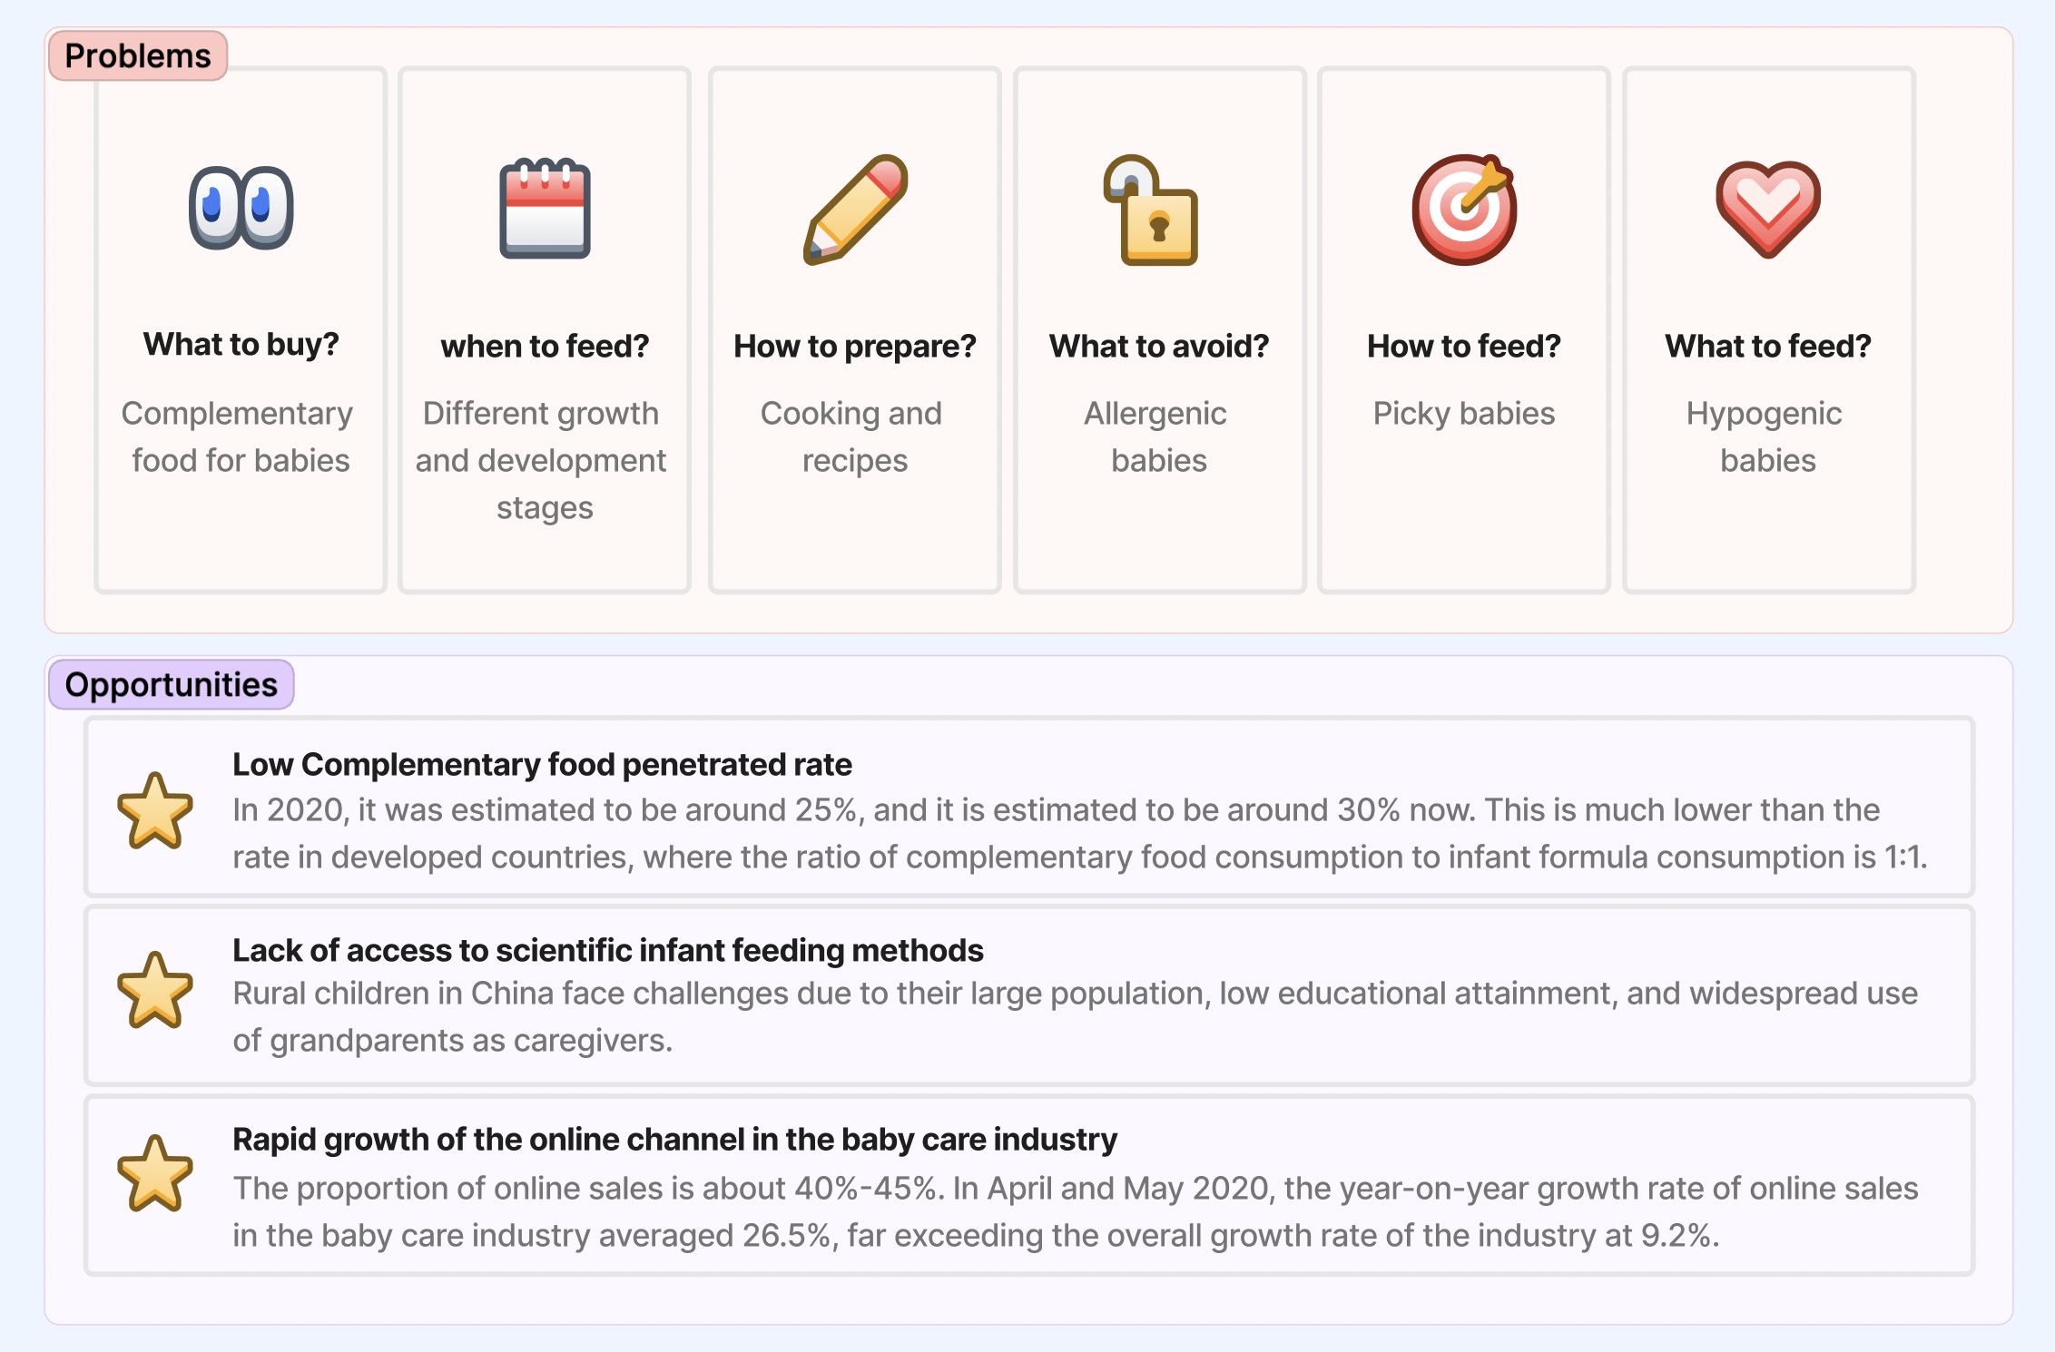Click the star beside Low Complementary food heading
The image size is (2055, 1352).
(155, 810)
